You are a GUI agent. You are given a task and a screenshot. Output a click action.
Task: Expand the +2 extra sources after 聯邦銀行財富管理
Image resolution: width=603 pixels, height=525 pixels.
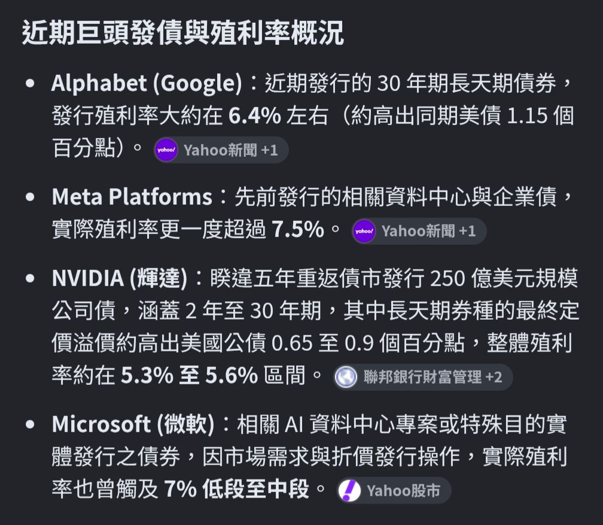tap(494, 377)
